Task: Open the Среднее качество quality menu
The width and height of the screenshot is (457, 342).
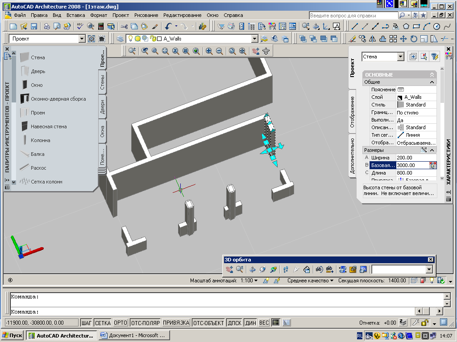Action: [311, 281]
